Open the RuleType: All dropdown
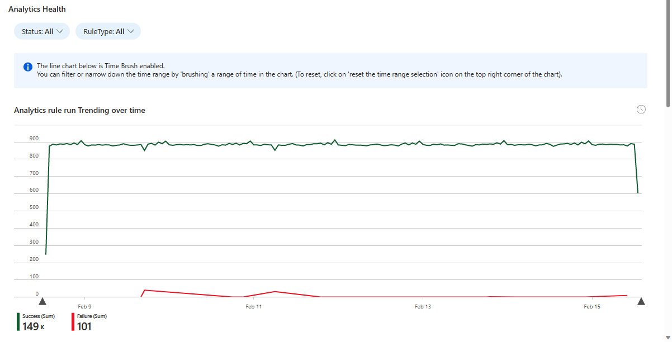 pyautogui.click(x=108, y=31)
